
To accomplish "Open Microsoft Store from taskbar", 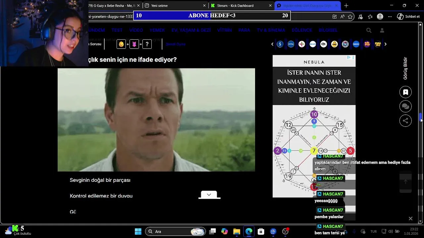I will [x=261, y=231].
